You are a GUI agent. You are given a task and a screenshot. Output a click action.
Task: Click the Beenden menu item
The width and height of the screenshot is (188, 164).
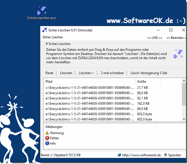176,38
